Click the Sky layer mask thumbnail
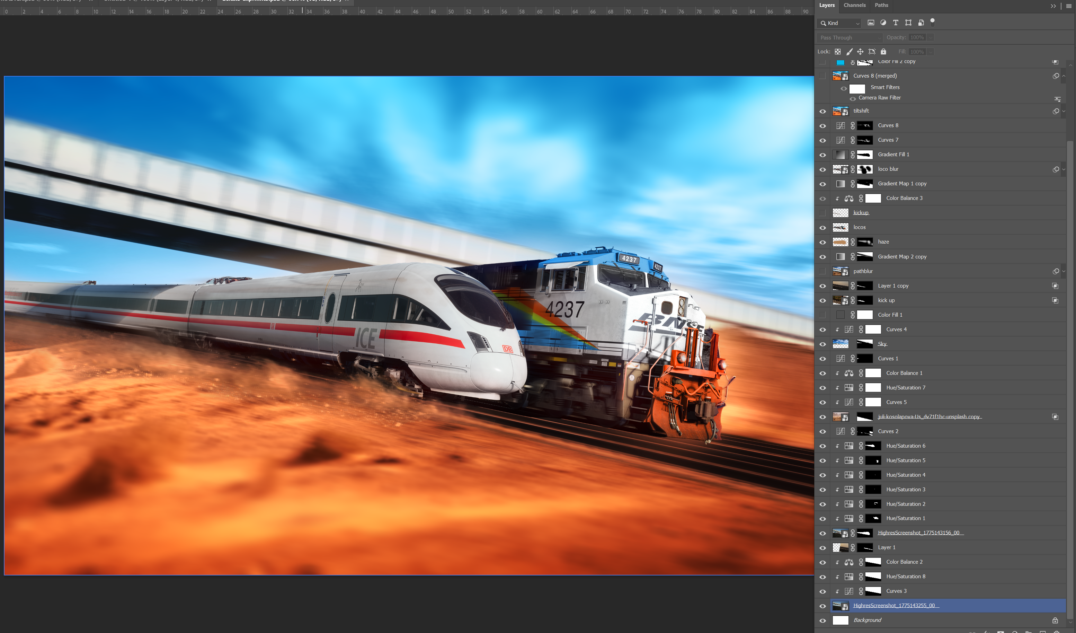 pos(865,344)
